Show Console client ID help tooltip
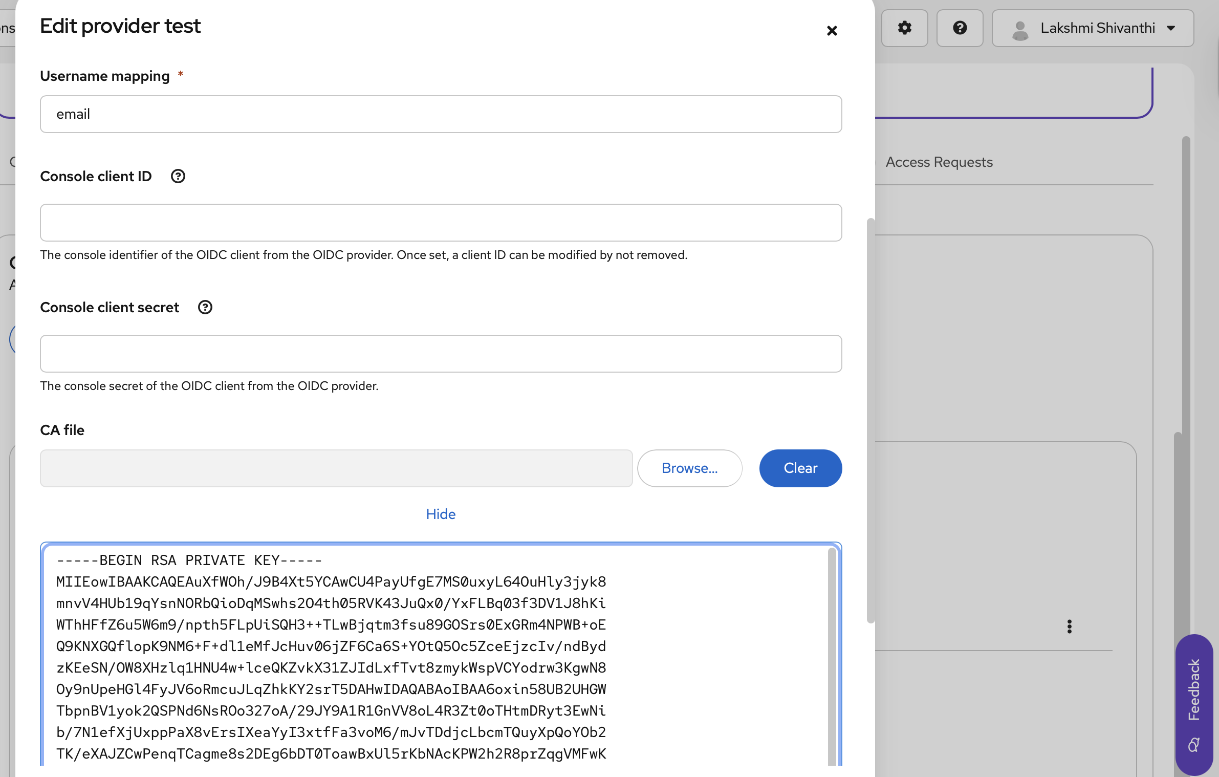Screen dimensions: 1219x777 click(x=178, y=176)
